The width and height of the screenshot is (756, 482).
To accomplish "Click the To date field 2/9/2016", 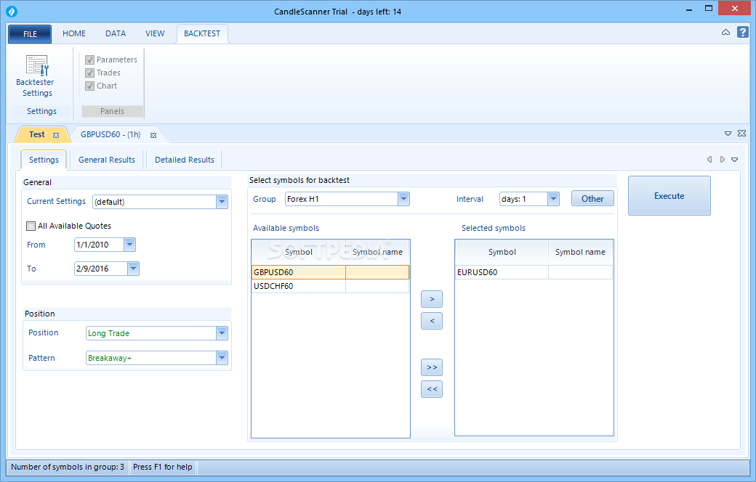I will (101, 269).
